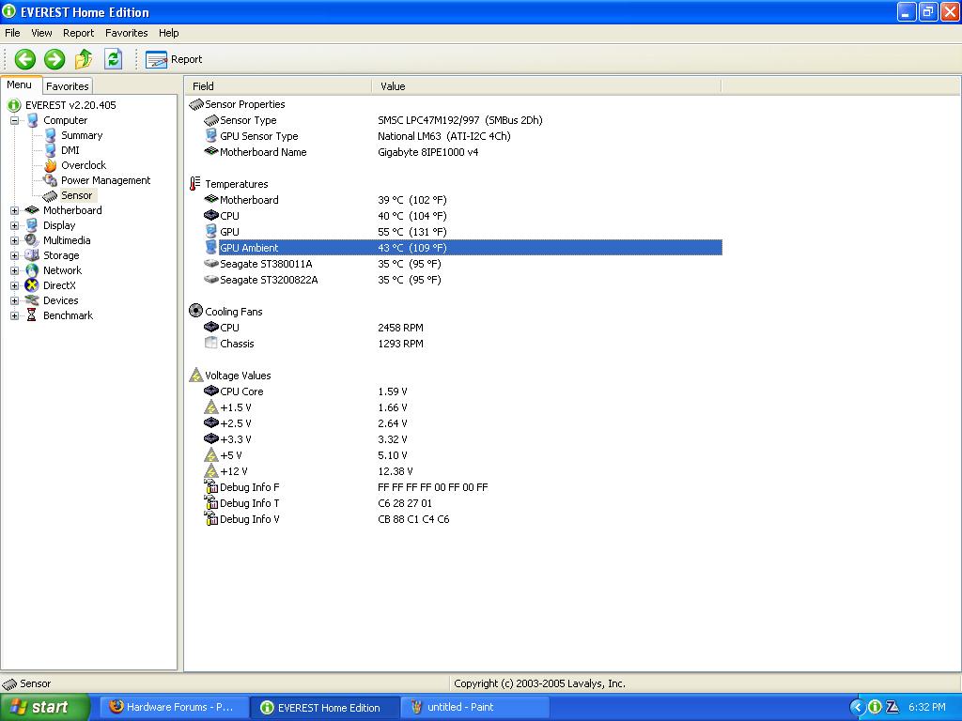Expand the DirectX tree node
Viewport: 962px width, 721px height.
[x=14, y=285]
